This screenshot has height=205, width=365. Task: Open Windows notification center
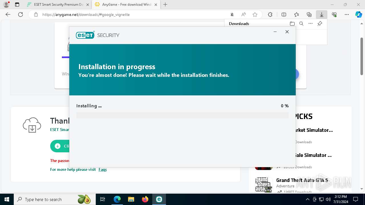pos(356,199)
